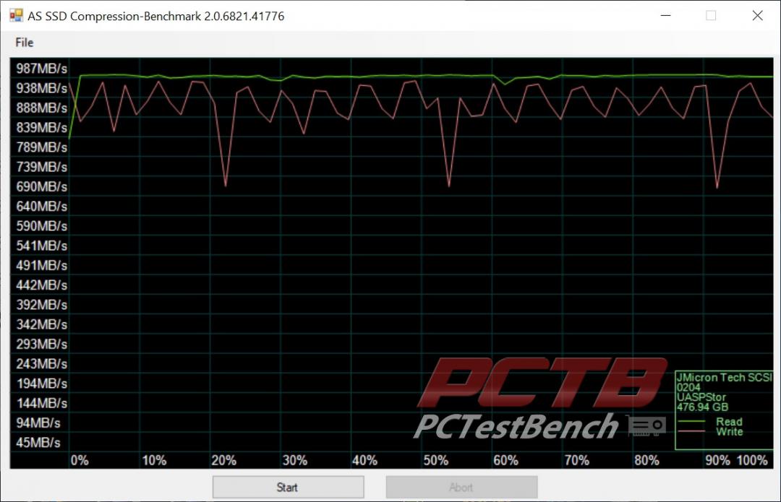Click the 70% compression axis label
This screenshot has height=502, width=781.
[x=577, y=460]
